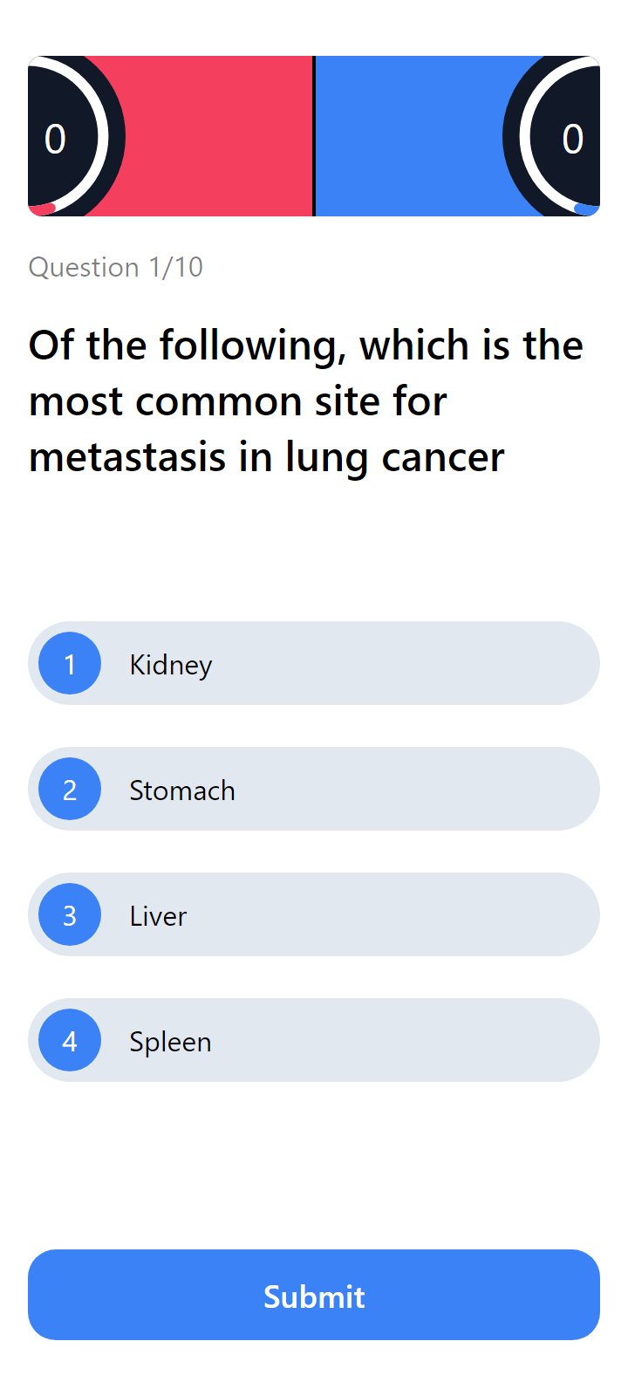Select Spleen as the answer
The image size is (628, 1396).
(x=314, y=1040)
